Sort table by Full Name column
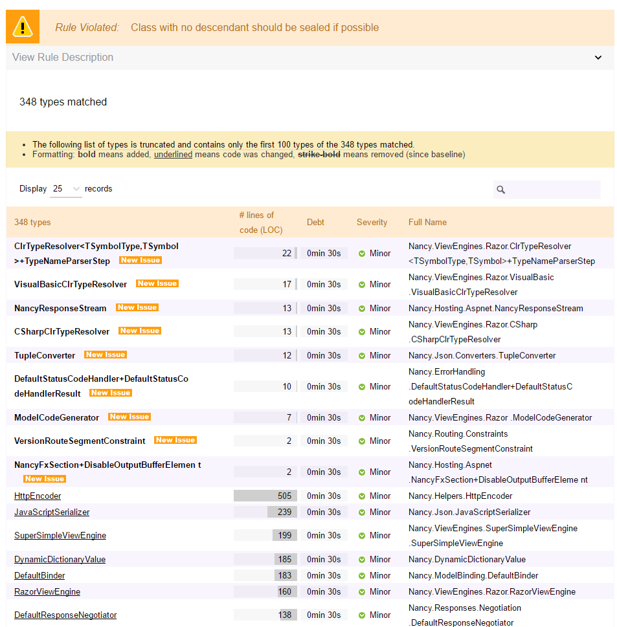617x627 pixels. coord(427,222)
